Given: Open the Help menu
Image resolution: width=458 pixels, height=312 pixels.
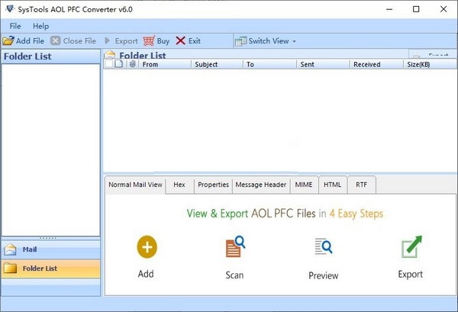Looking at the screenshot, I should click(40, 26).
